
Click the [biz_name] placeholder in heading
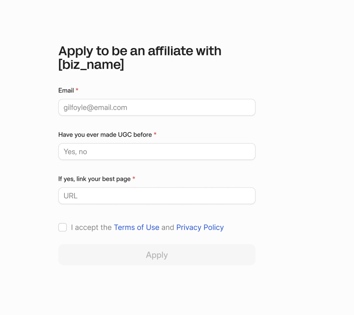(x=91, y=65)
